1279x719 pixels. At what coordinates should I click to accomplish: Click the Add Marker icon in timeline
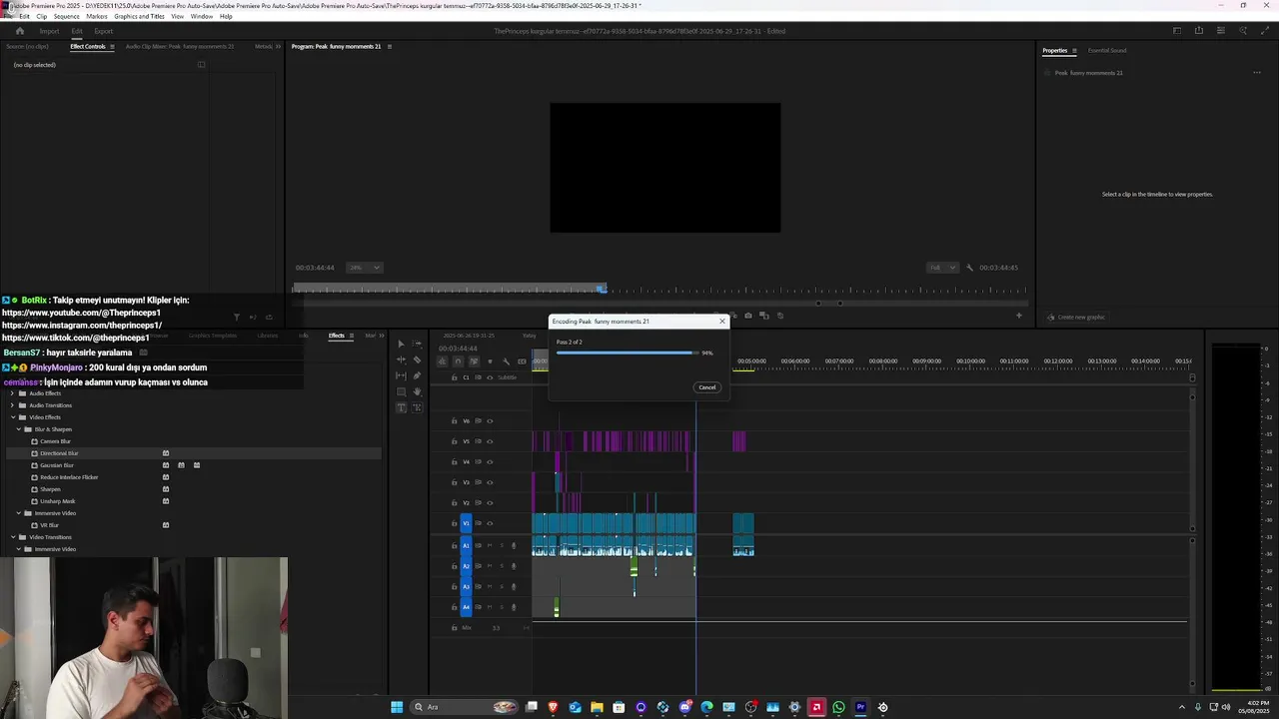click(490, 361)
